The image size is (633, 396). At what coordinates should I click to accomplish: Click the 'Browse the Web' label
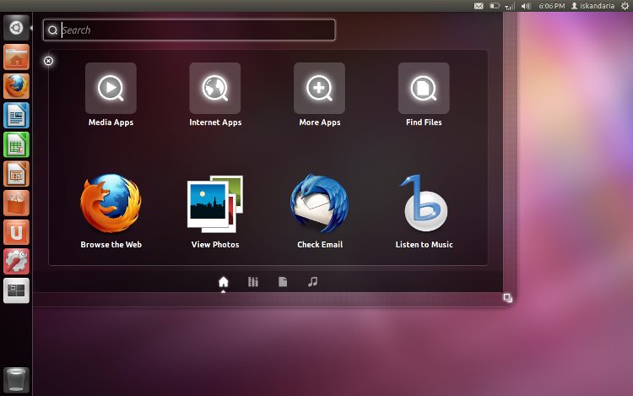(x=111, y=245)
